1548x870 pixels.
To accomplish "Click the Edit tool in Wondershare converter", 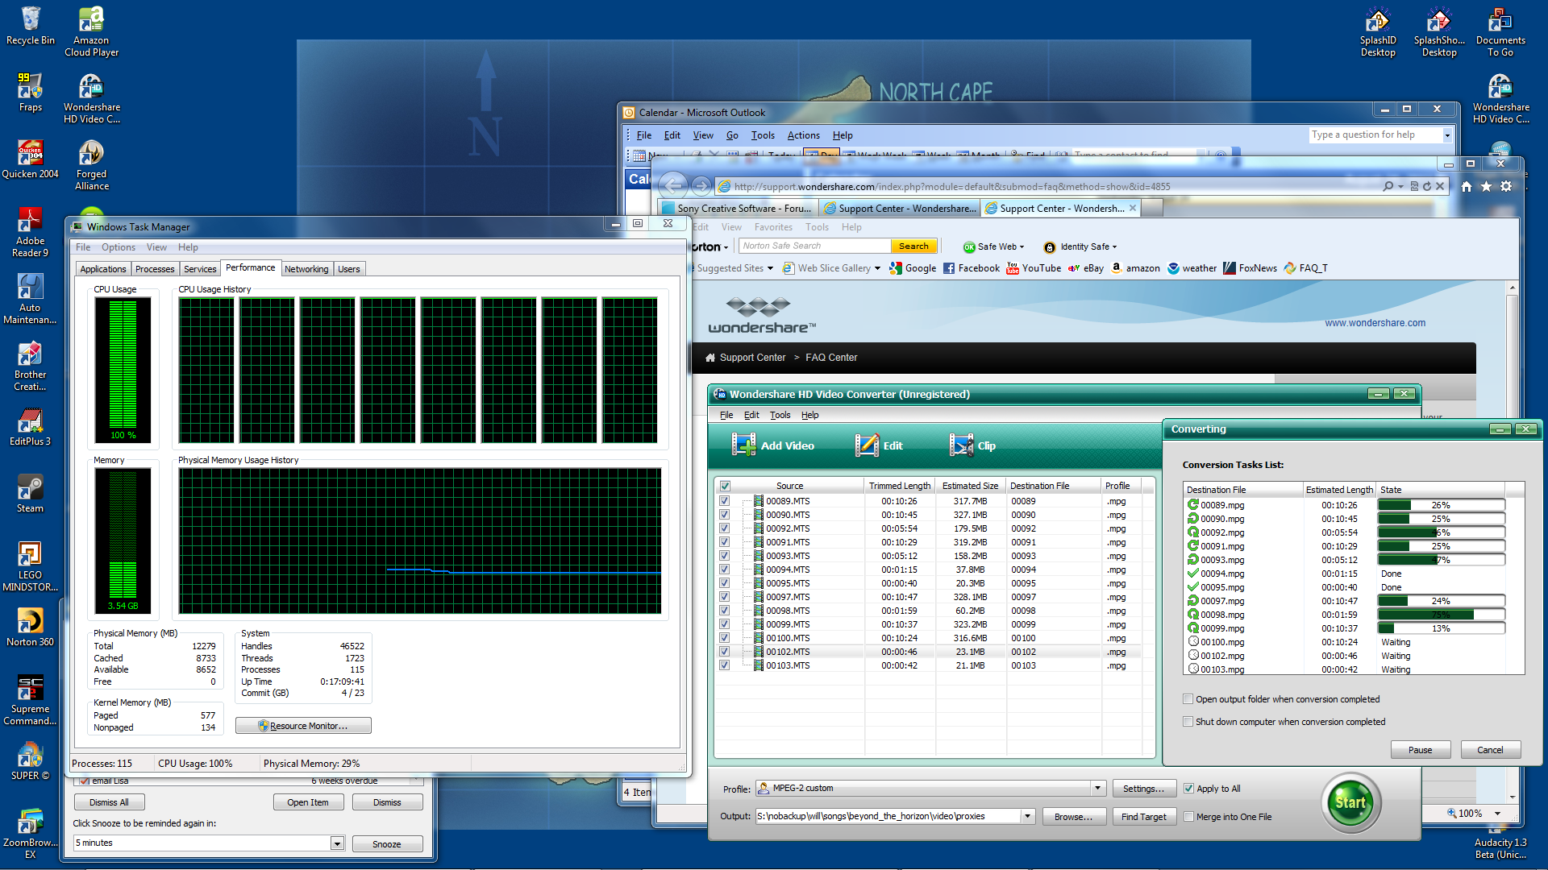I will [879, 445].
